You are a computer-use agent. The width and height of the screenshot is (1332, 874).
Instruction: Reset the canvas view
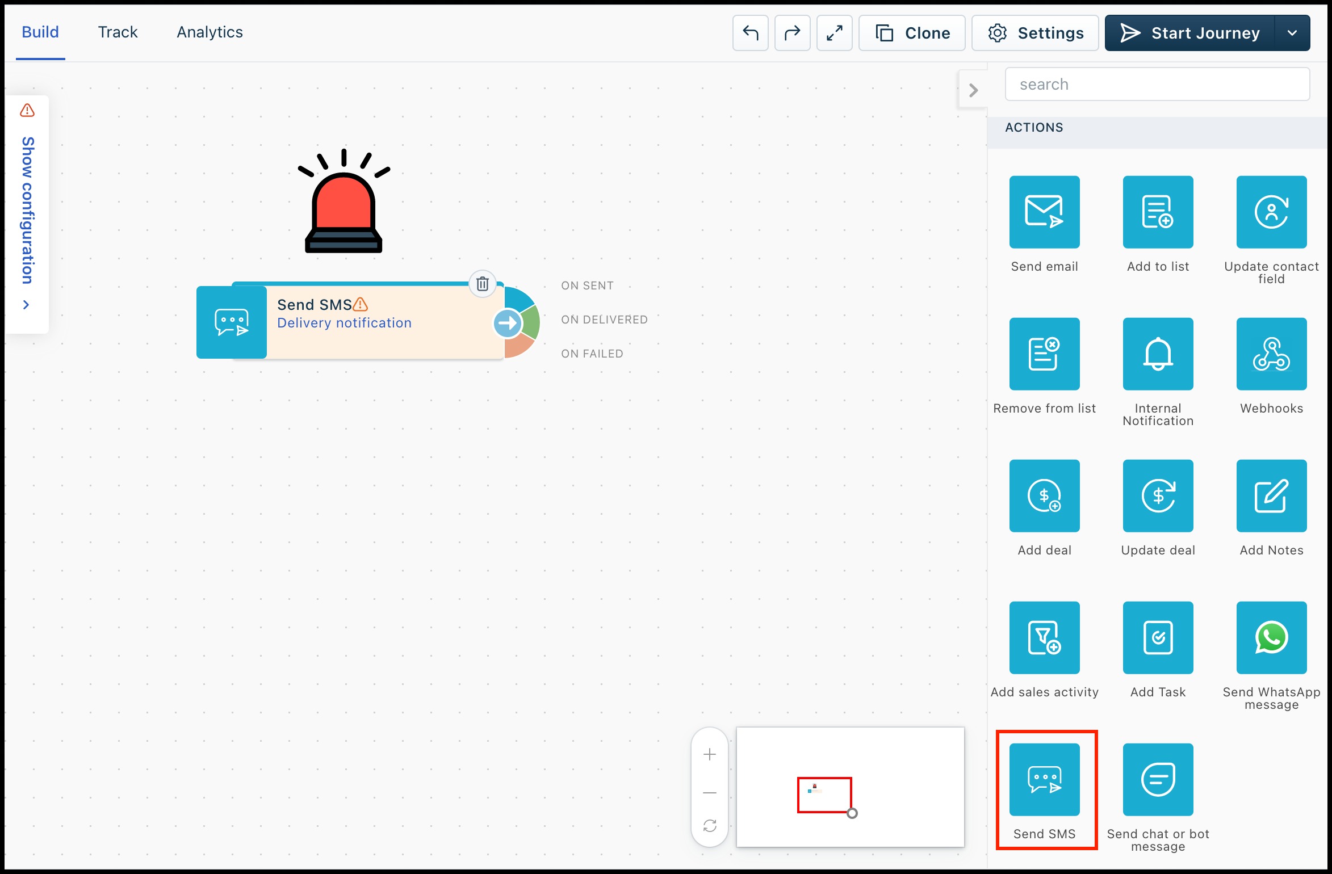(x=709, y=826)
